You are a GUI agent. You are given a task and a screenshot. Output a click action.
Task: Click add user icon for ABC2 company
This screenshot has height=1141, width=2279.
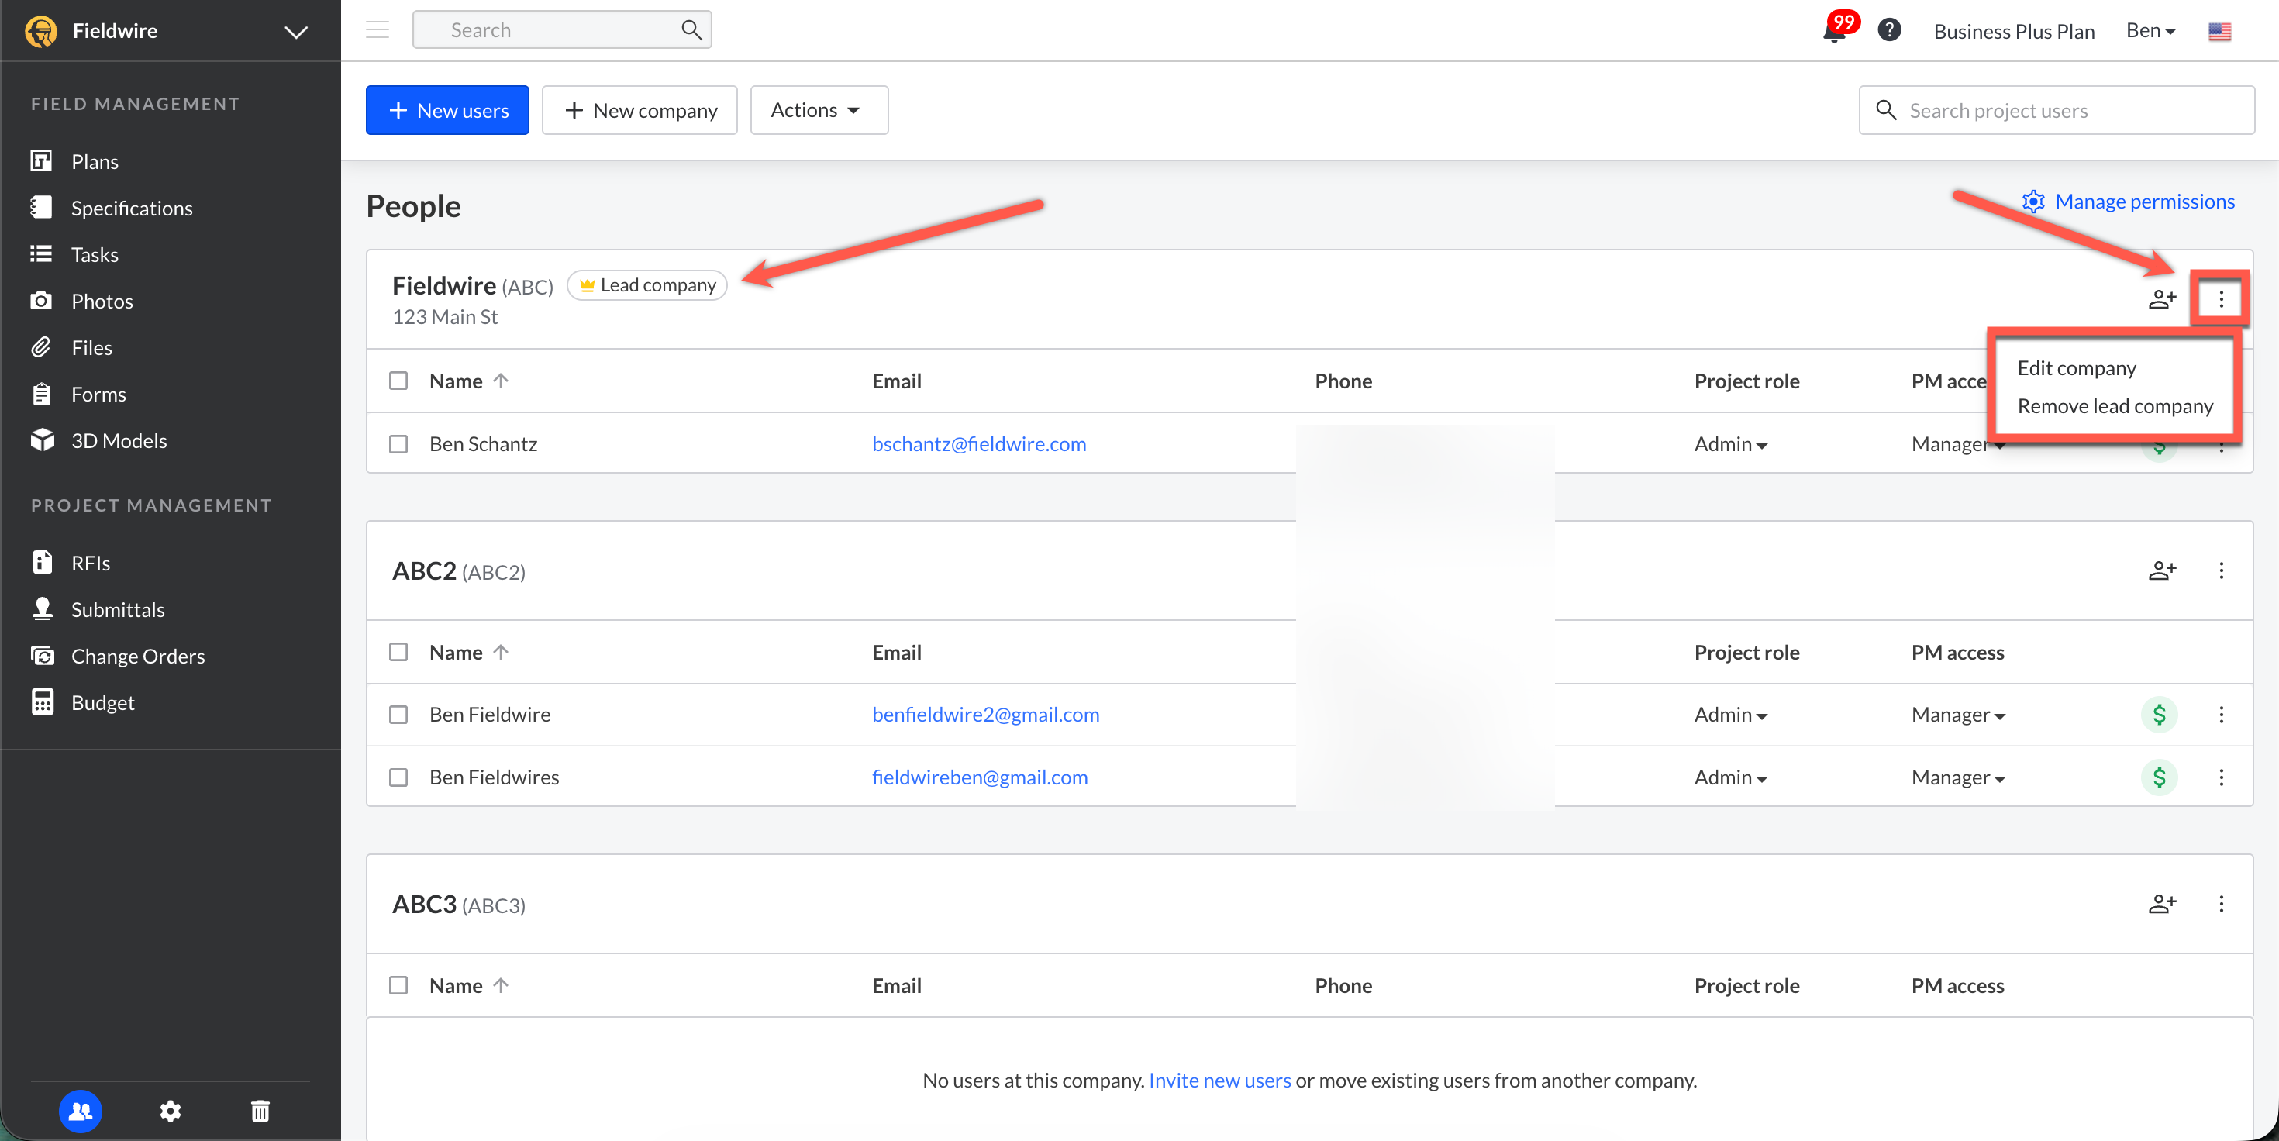point(2161,570)
